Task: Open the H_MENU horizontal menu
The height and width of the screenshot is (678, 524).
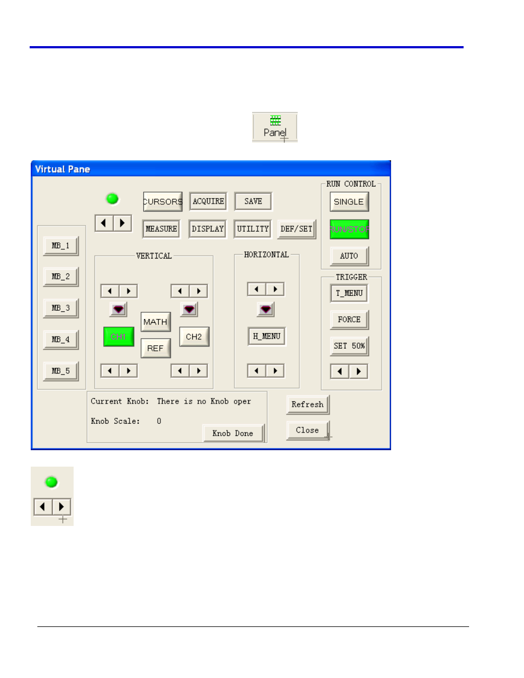Action: (267, 336)
